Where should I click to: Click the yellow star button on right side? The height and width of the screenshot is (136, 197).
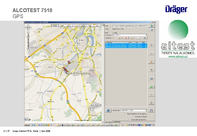(x=151, y=62)
